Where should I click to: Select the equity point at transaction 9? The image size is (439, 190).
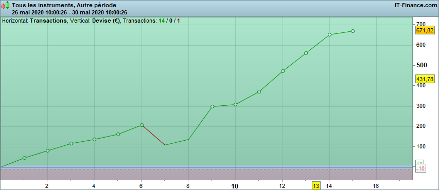[x=212, y=106]
